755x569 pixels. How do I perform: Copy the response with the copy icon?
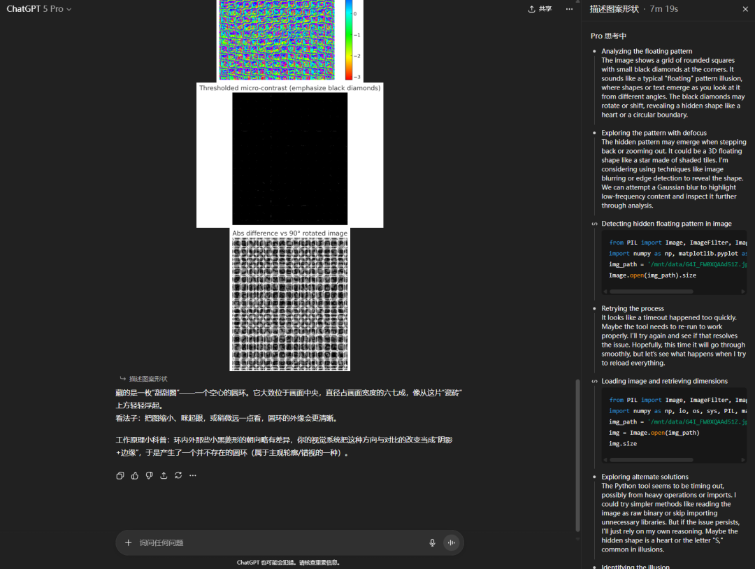pos(120,475)
